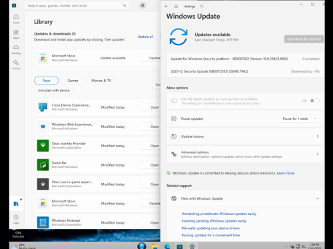This screenshot has width=333, height=249.
Task: Expand Advanced options page
Action: coord(245,154)
